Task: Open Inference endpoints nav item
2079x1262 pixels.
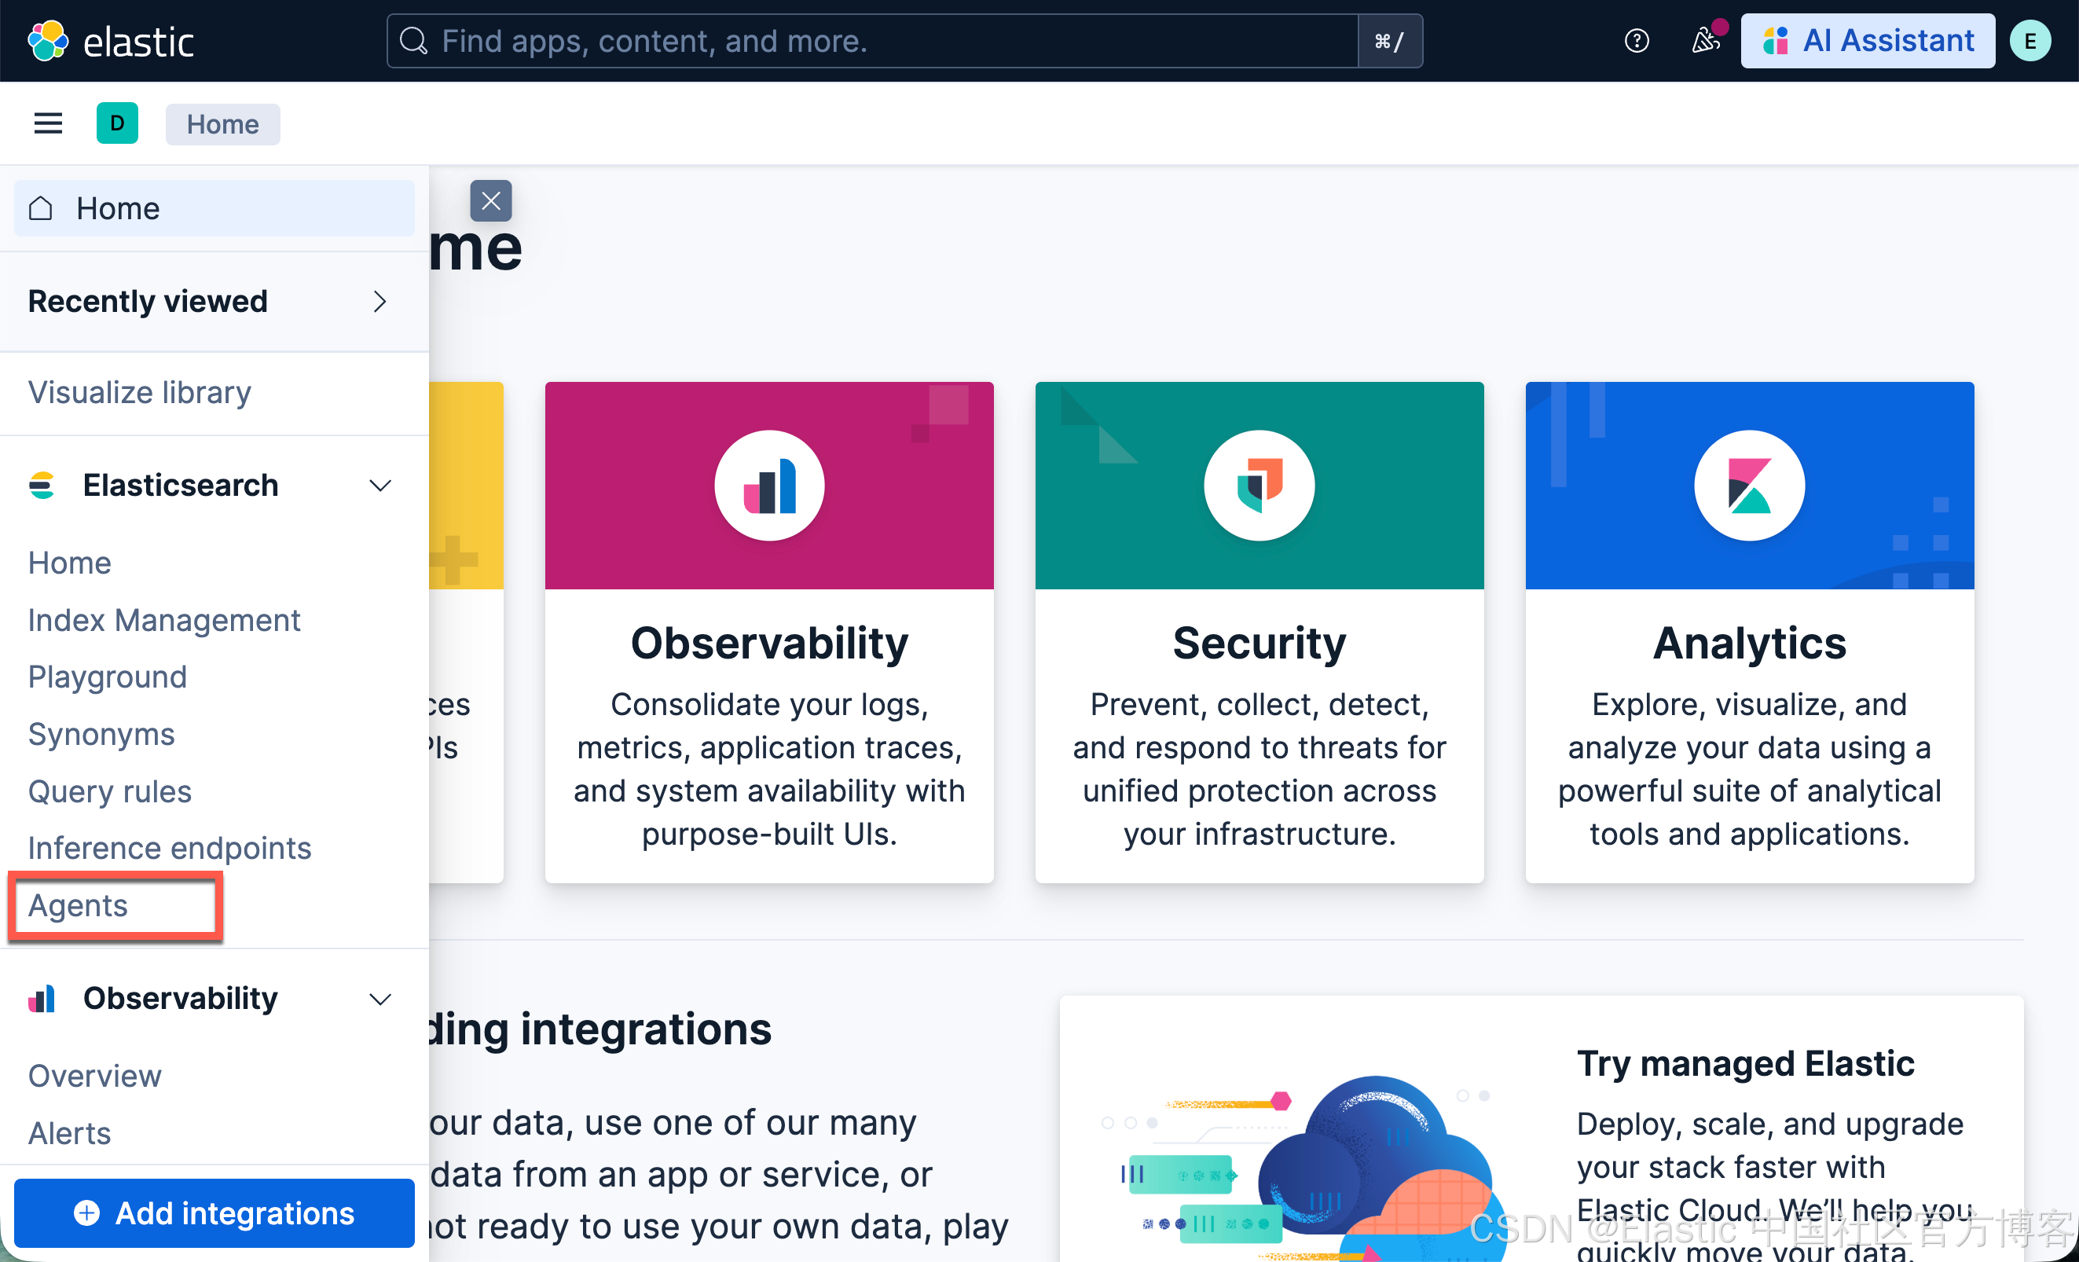Action: 169,848
